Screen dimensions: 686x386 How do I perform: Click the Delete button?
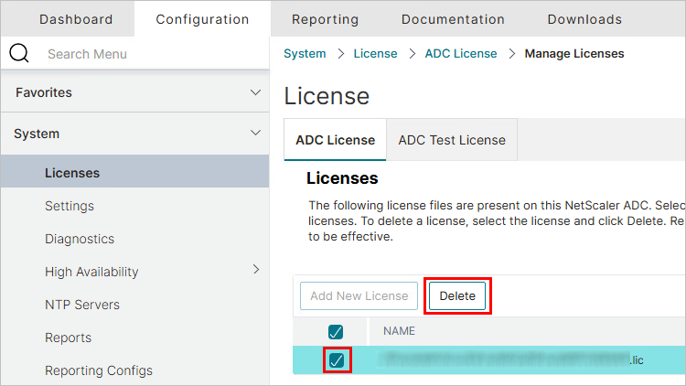coord(457,296)
